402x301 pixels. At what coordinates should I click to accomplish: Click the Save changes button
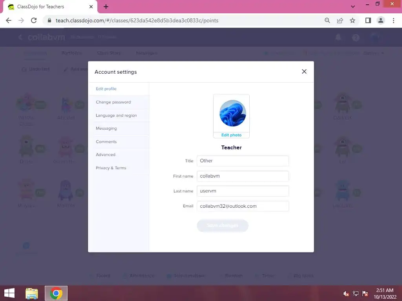(223, 225)
